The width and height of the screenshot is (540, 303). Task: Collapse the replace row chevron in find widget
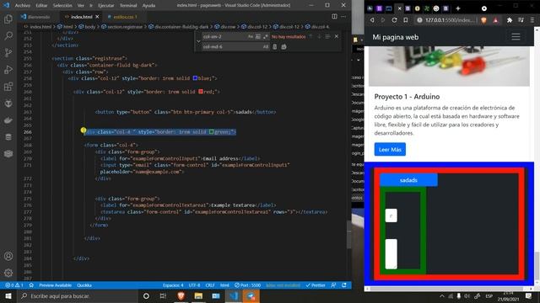pos(198,41)
